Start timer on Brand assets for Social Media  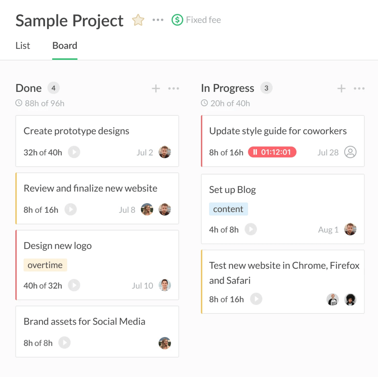coord(65,343)
